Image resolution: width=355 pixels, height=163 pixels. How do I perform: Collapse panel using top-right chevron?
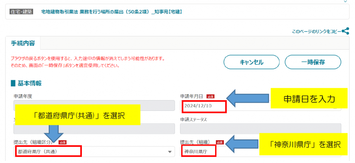pyautogui.click(x=345, y=1)
